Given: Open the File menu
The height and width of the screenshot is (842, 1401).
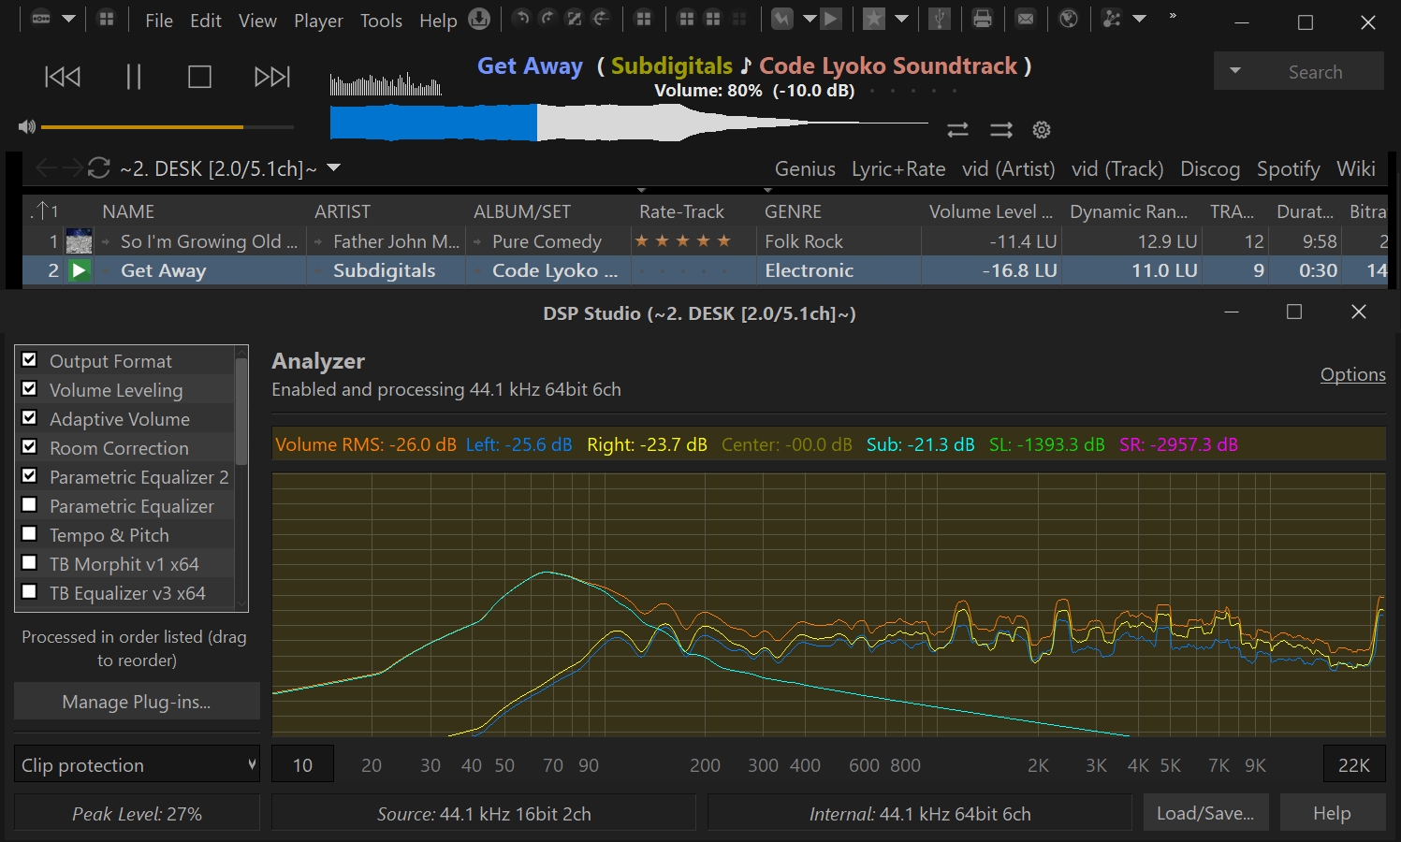Looking at the screenshot, I should (x=159, y=21).
